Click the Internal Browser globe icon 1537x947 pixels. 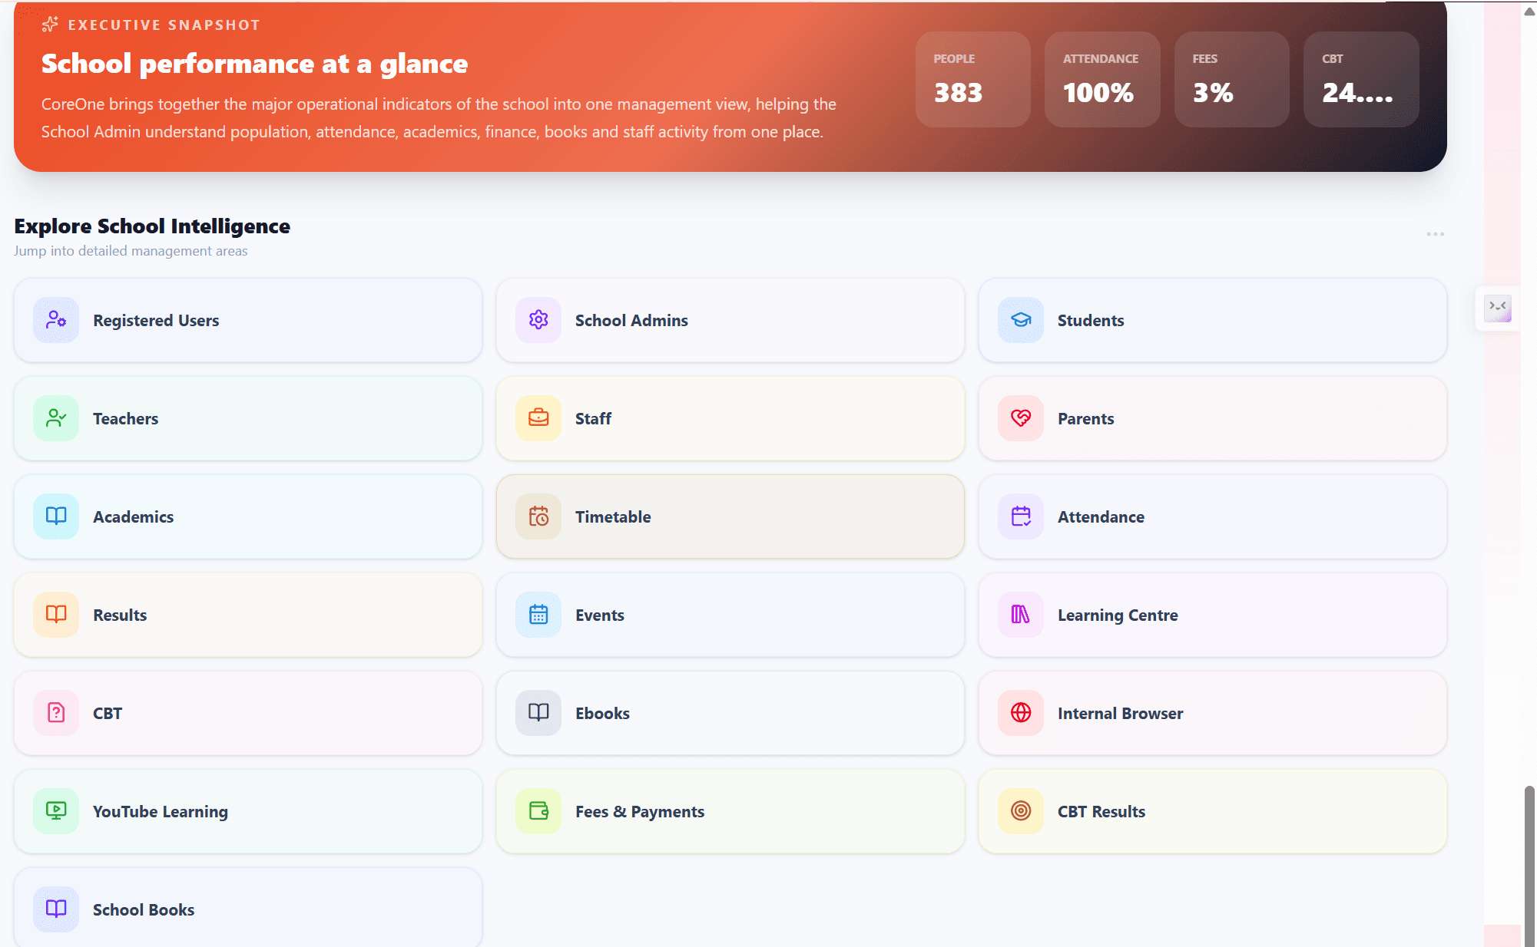1021,713
